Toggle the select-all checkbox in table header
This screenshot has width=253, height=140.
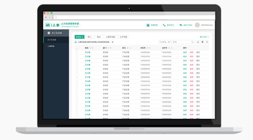click(77, 48)
